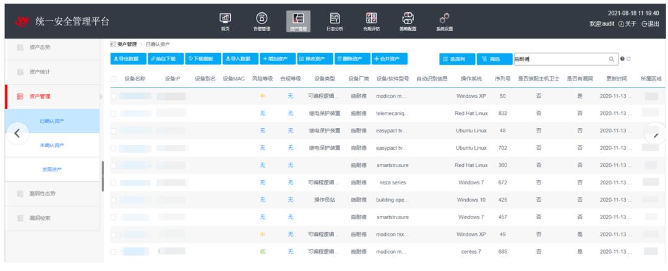This screenshot has width=668, height=271.
Task: Check row with serial number 50
Action: coord(113,97)
